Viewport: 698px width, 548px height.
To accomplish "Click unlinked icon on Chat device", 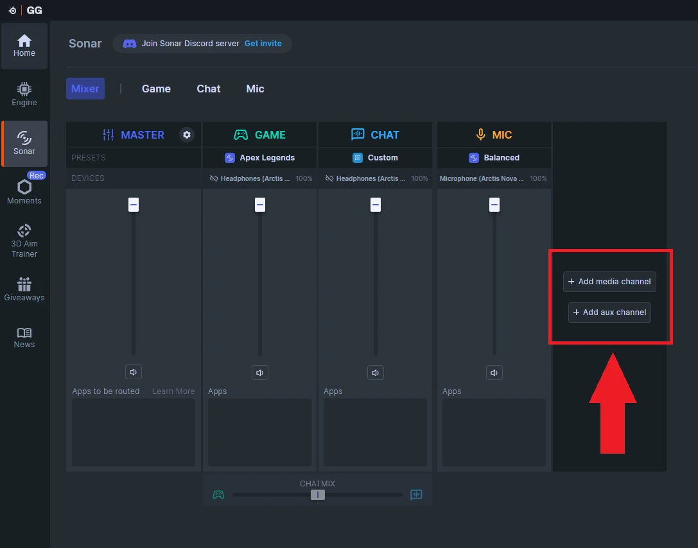I will 329,178.
